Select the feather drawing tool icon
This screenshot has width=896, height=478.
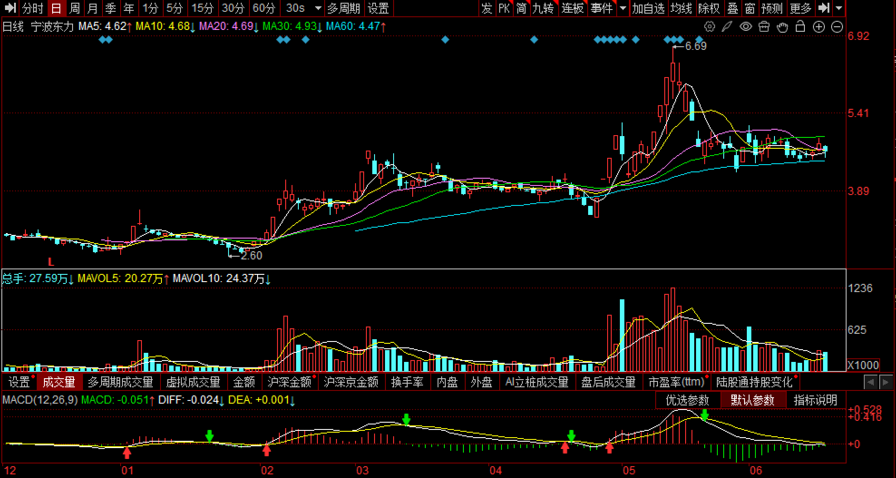[727, 27]
